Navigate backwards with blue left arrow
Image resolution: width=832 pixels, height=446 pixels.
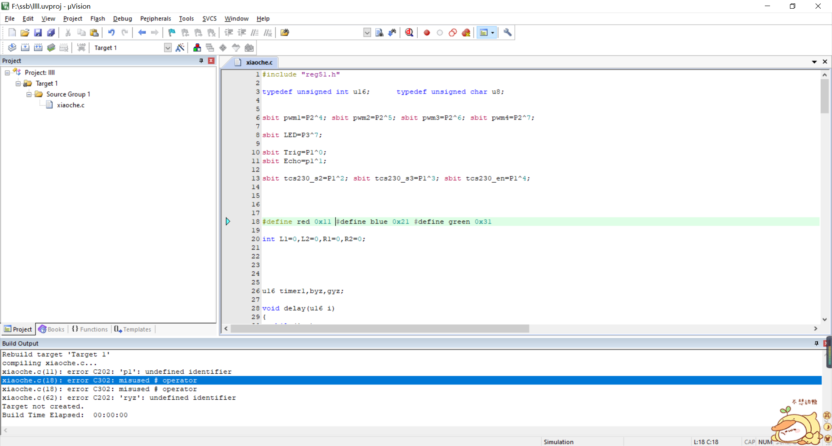coord(142,32)
